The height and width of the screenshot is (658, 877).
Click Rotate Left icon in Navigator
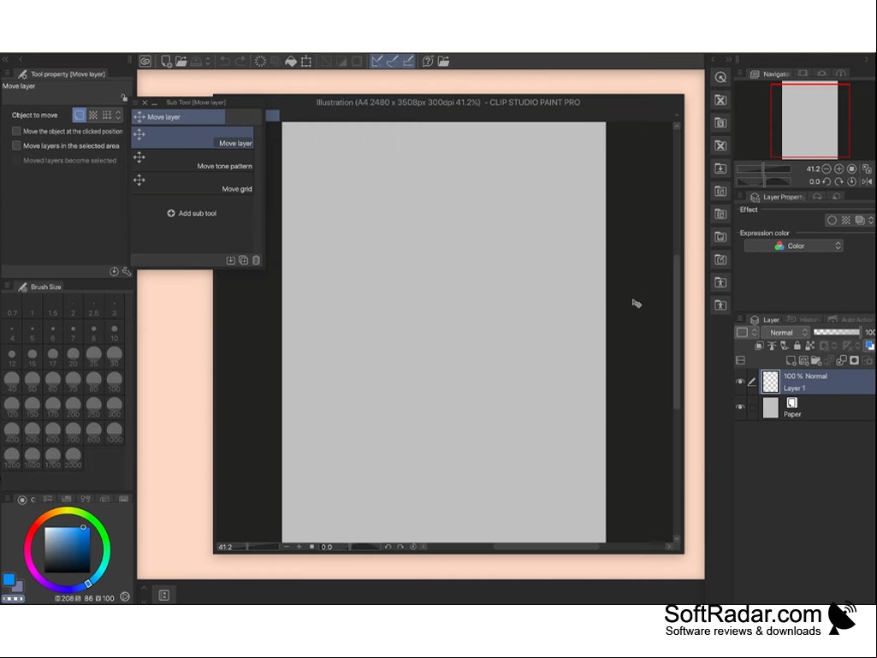click(x=827, y=181)
